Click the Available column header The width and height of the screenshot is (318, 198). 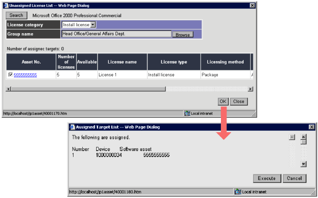click(87, 62)
